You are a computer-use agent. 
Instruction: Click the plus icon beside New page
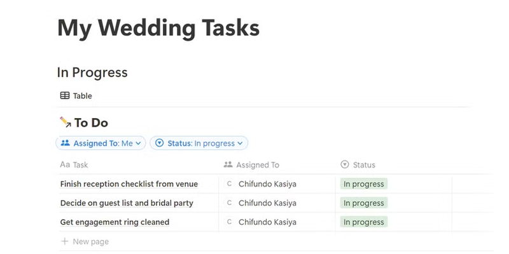(64, 241)
